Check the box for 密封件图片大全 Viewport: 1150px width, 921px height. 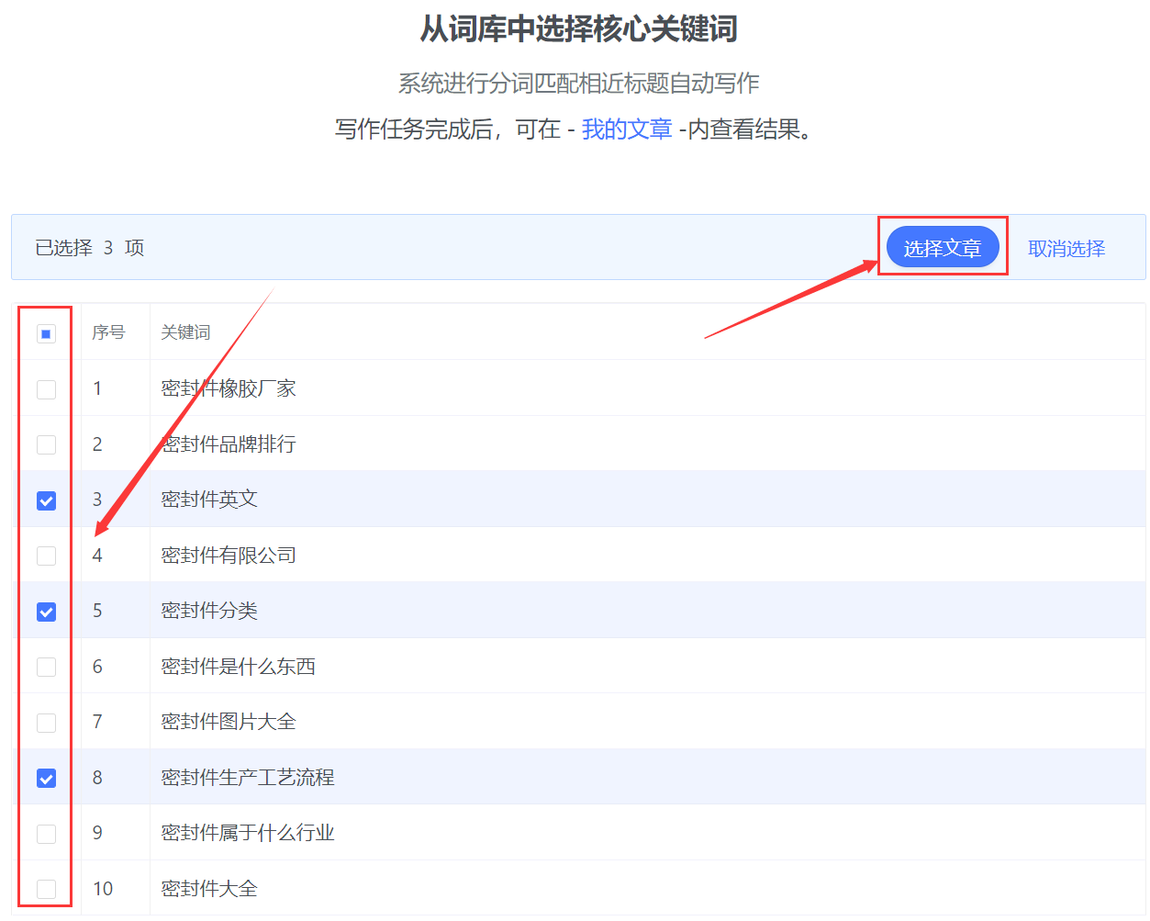pyautogui.click(x=46, y=723)
